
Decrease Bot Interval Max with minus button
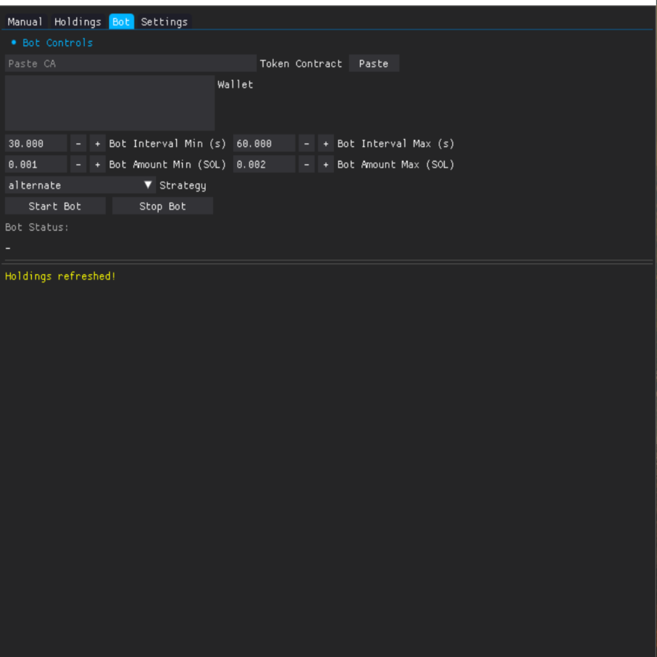coord(307,143)
